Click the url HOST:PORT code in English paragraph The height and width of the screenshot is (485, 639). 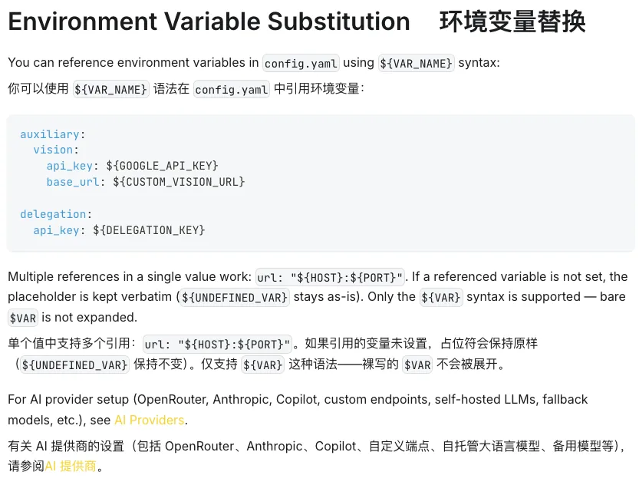330,277
